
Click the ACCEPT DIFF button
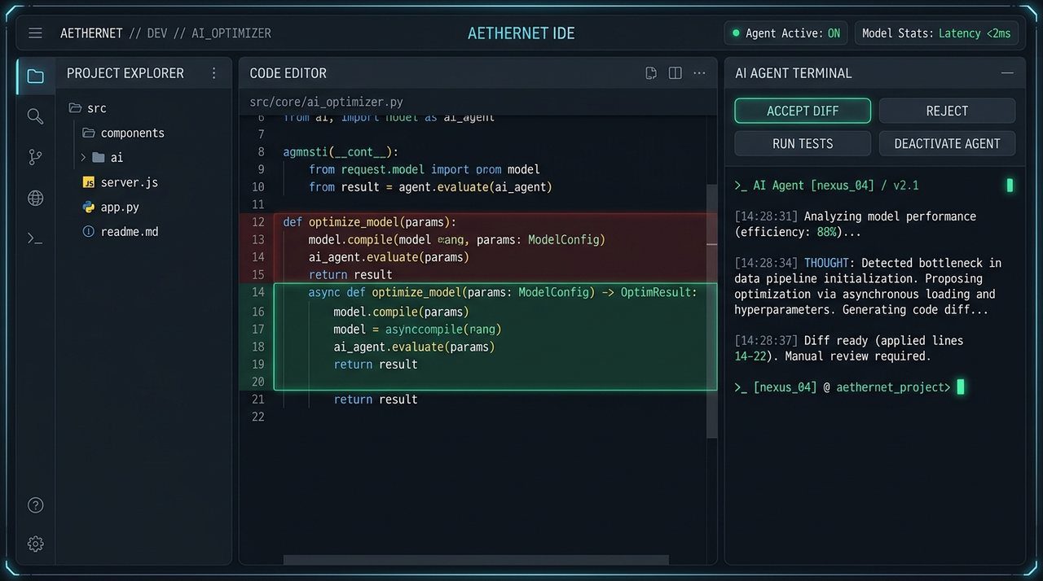point(803,111)
